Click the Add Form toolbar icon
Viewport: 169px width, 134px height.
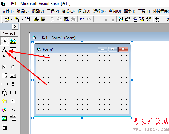pyautogui.click(x=17, y=20)
